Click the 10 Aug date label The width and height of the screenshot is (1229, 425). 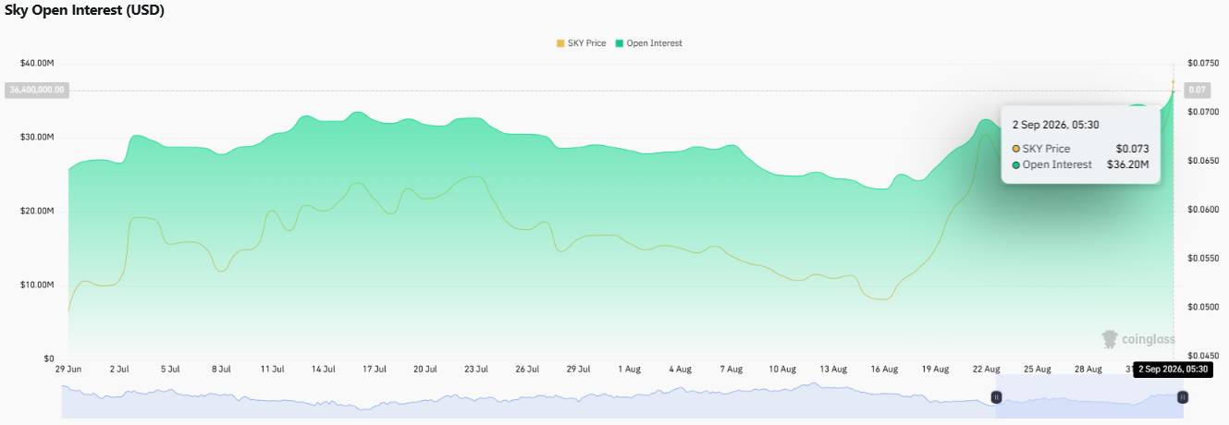tap(782, 369)
